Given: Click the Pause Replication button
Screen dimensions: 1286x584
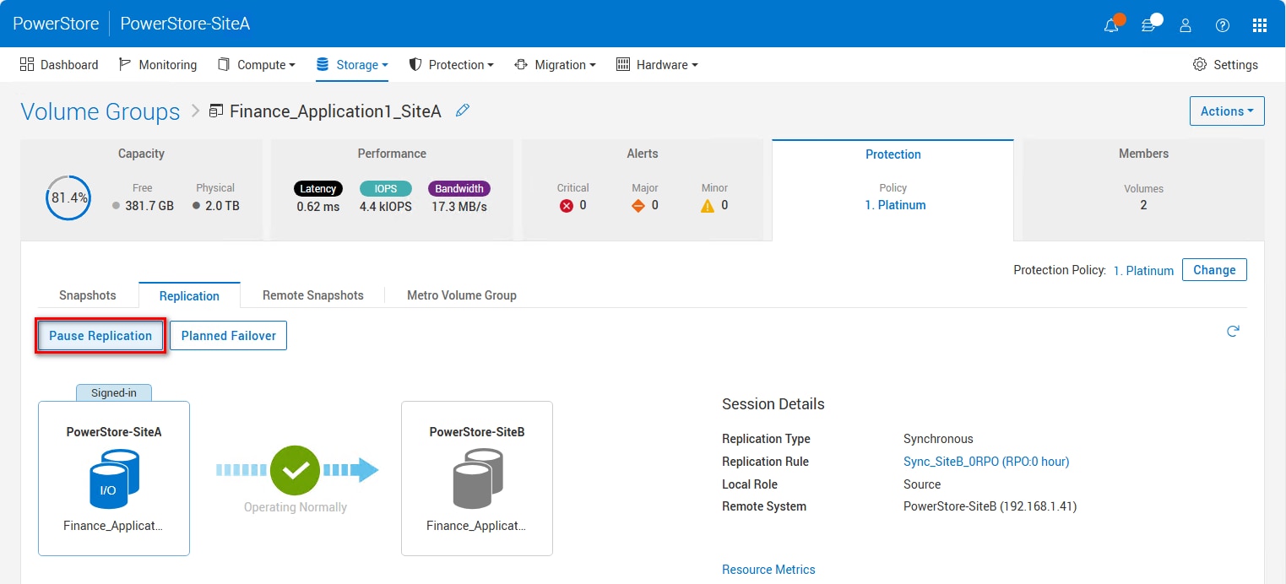Looking at the screenshot, I should [x=100, y=336].
